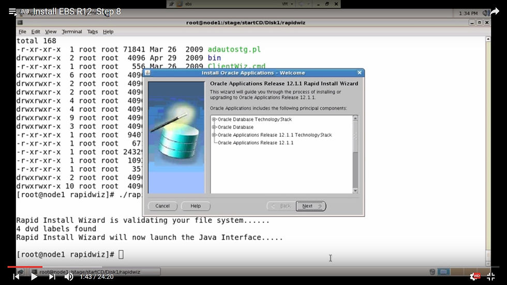The height and width of the screenshot is (285, 507).
Task: Expand Applications Release 12.1.1 Technology Stack node
Action: click(214, 135)
